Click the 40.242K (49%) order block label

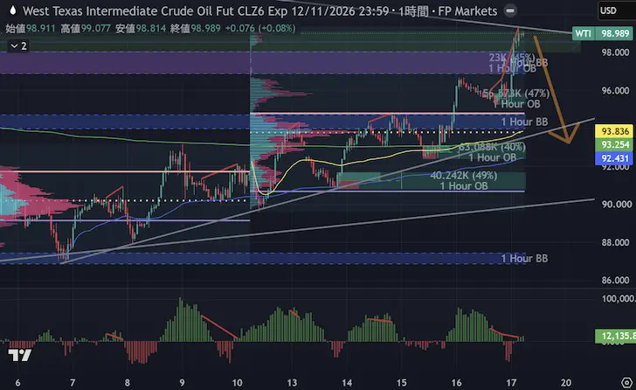pyautogui.click(x=464, y=175)
